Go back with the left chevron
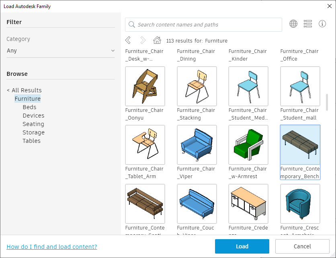 coord(128,40)
